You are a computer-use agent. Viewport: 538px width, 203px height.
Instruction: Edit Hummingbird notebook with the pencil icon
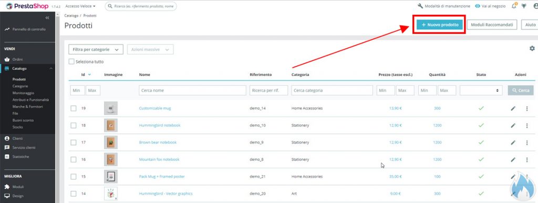coord(513,126)
